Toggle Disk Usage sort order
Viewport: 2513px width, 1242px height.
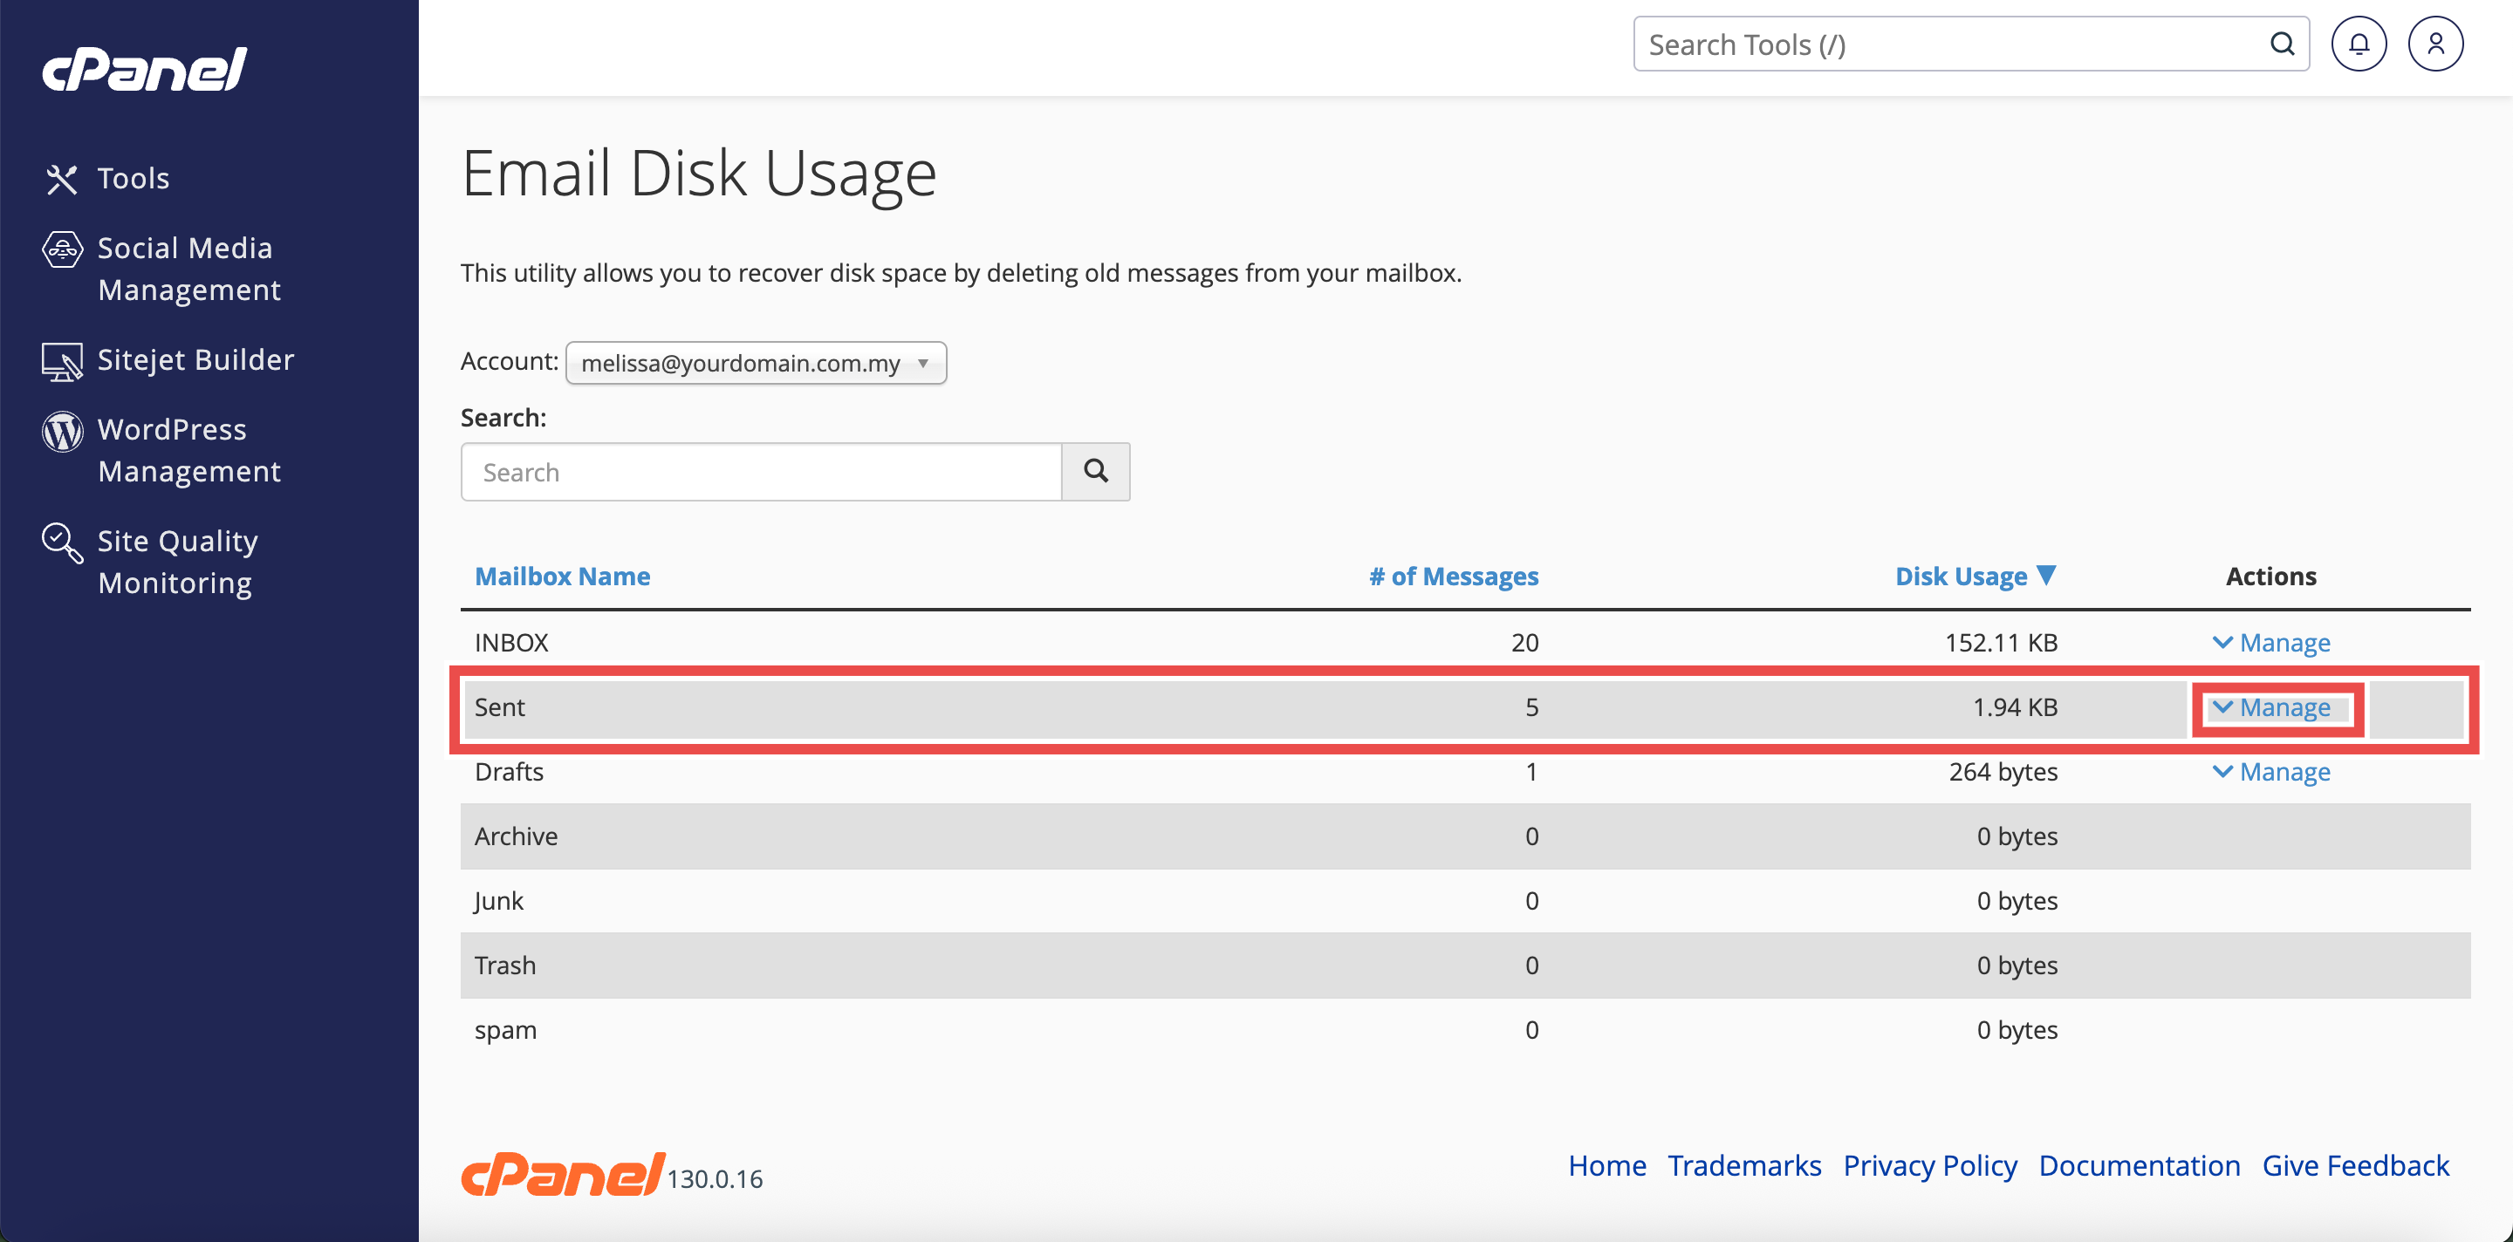(1975, 577)
